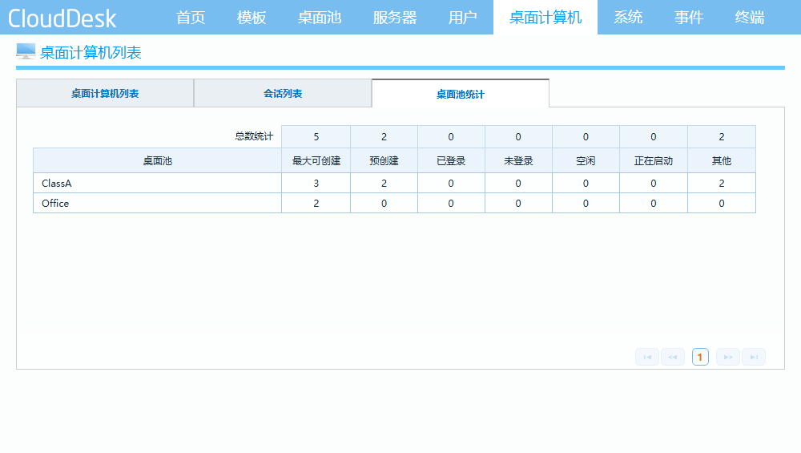Screen dimensions: 801x453
Task: Switch to 会话列表 tab
Action: point(283,94)
